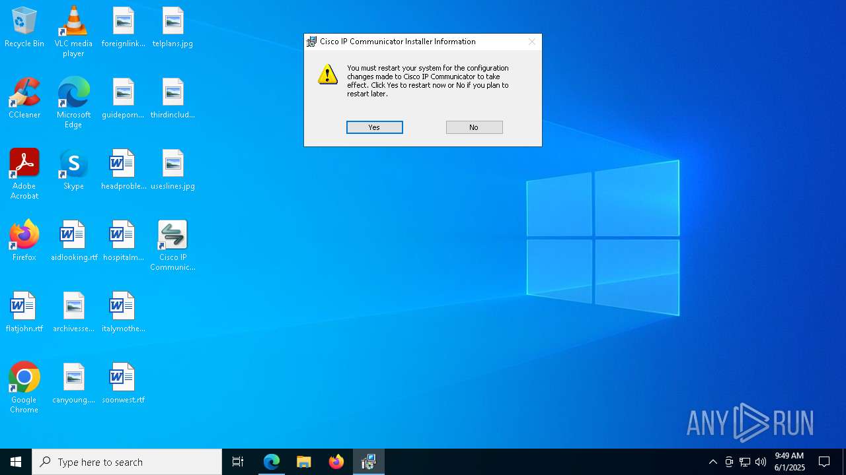Select Cisco IP Communicator desktop shortcut
The image size is (846, 475).
pyautogui.click(x=173, y=245)
